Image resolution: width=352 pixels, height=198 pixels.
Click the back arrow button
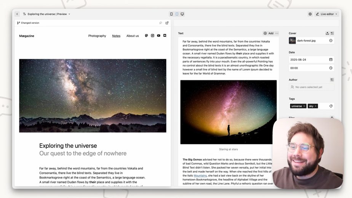(17, 14)
